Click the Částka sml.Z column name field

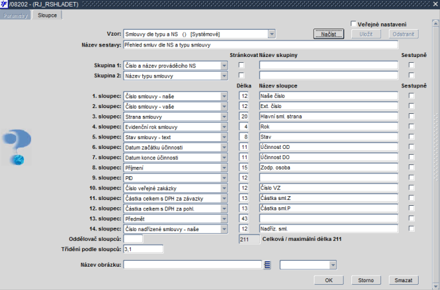pyautogui.click(x=329, y=198)
